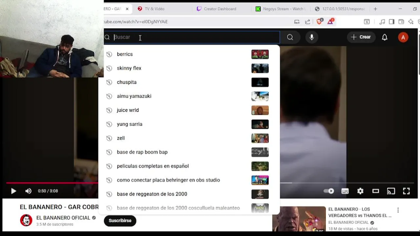Click the Buscar search input field

[192, 37]
